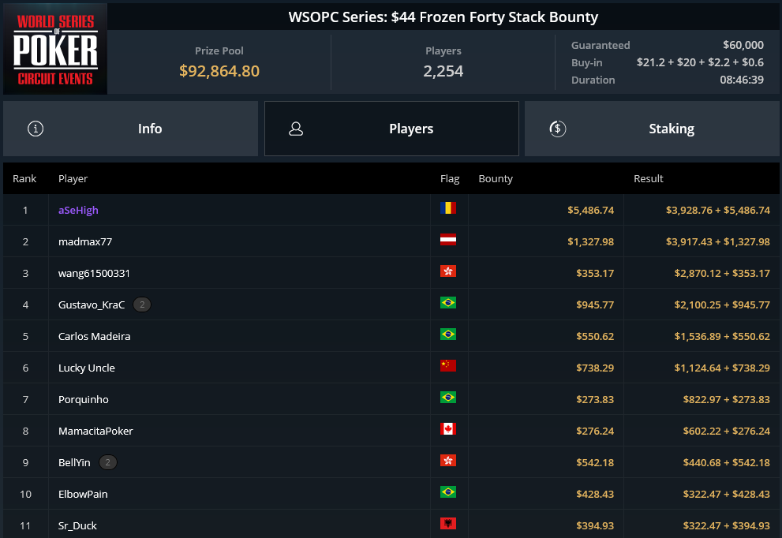Click the Hong Kong flag for BellYin
The width and height of the screenshot is (782, 538).
448,460
